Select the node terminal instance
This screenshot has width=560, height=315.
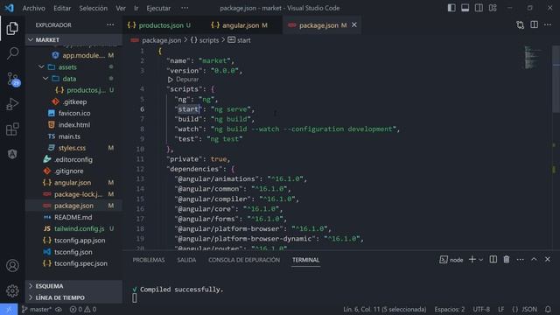451,260
